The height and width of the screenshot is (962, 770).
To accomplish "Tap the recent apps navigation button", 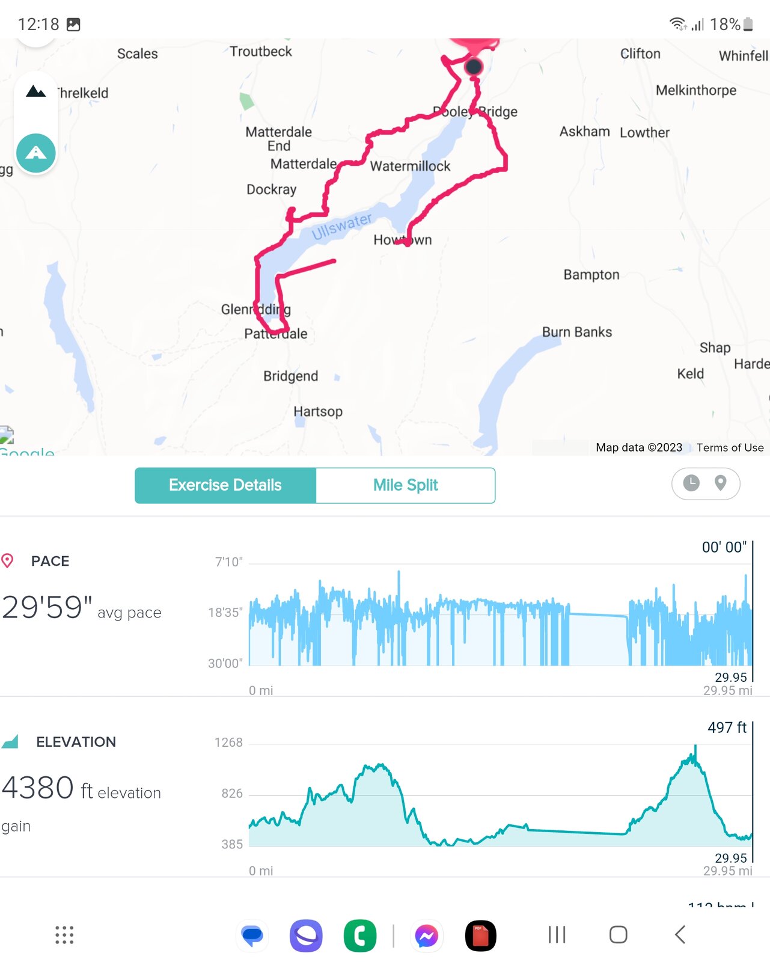I will coord(557,935).
